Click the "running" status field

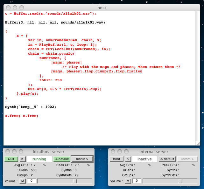[39, 159]
